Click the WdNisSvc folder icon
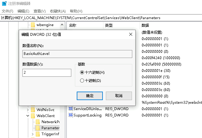This screenshot has width=202, height=138. point(33,109)
